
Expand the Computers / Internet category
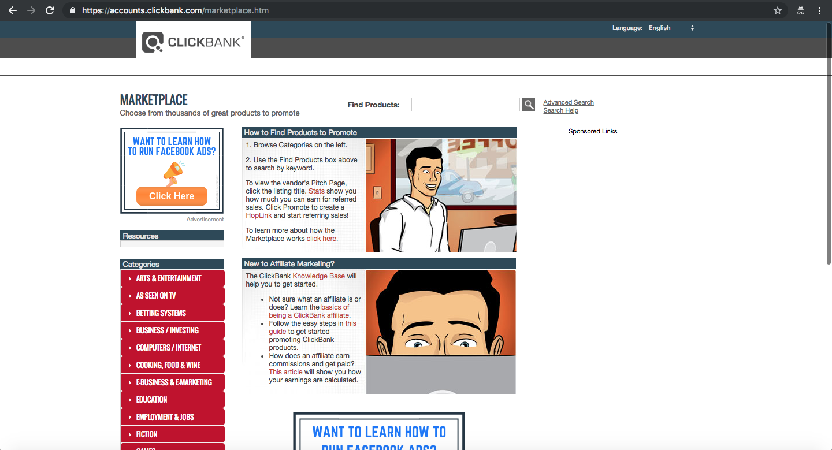172,348
